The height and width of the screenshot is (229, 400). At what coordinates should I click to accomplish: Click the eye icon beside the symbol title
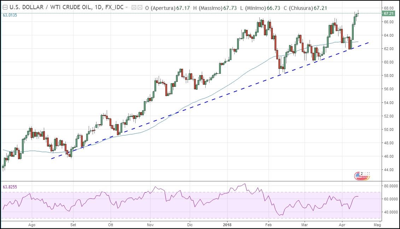[x=133, y=7]
